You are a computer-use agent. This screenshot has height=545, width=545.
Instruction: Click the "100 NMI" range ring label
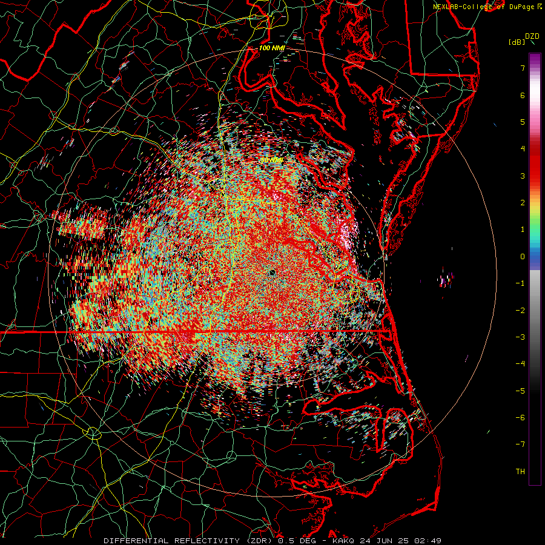click(272, 48)
